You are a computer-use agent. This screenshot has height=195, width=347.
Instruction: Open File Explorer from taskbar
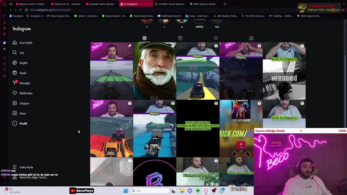(182, 191)
